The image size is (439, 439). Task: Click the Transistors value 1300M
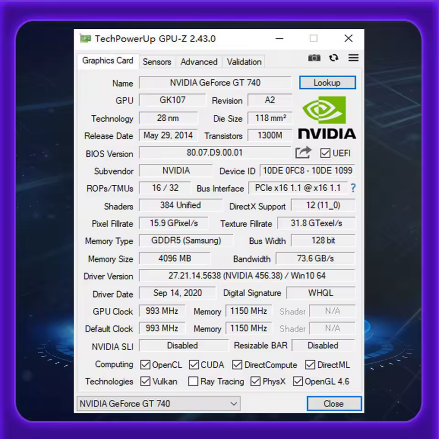(x=270, y=135)
